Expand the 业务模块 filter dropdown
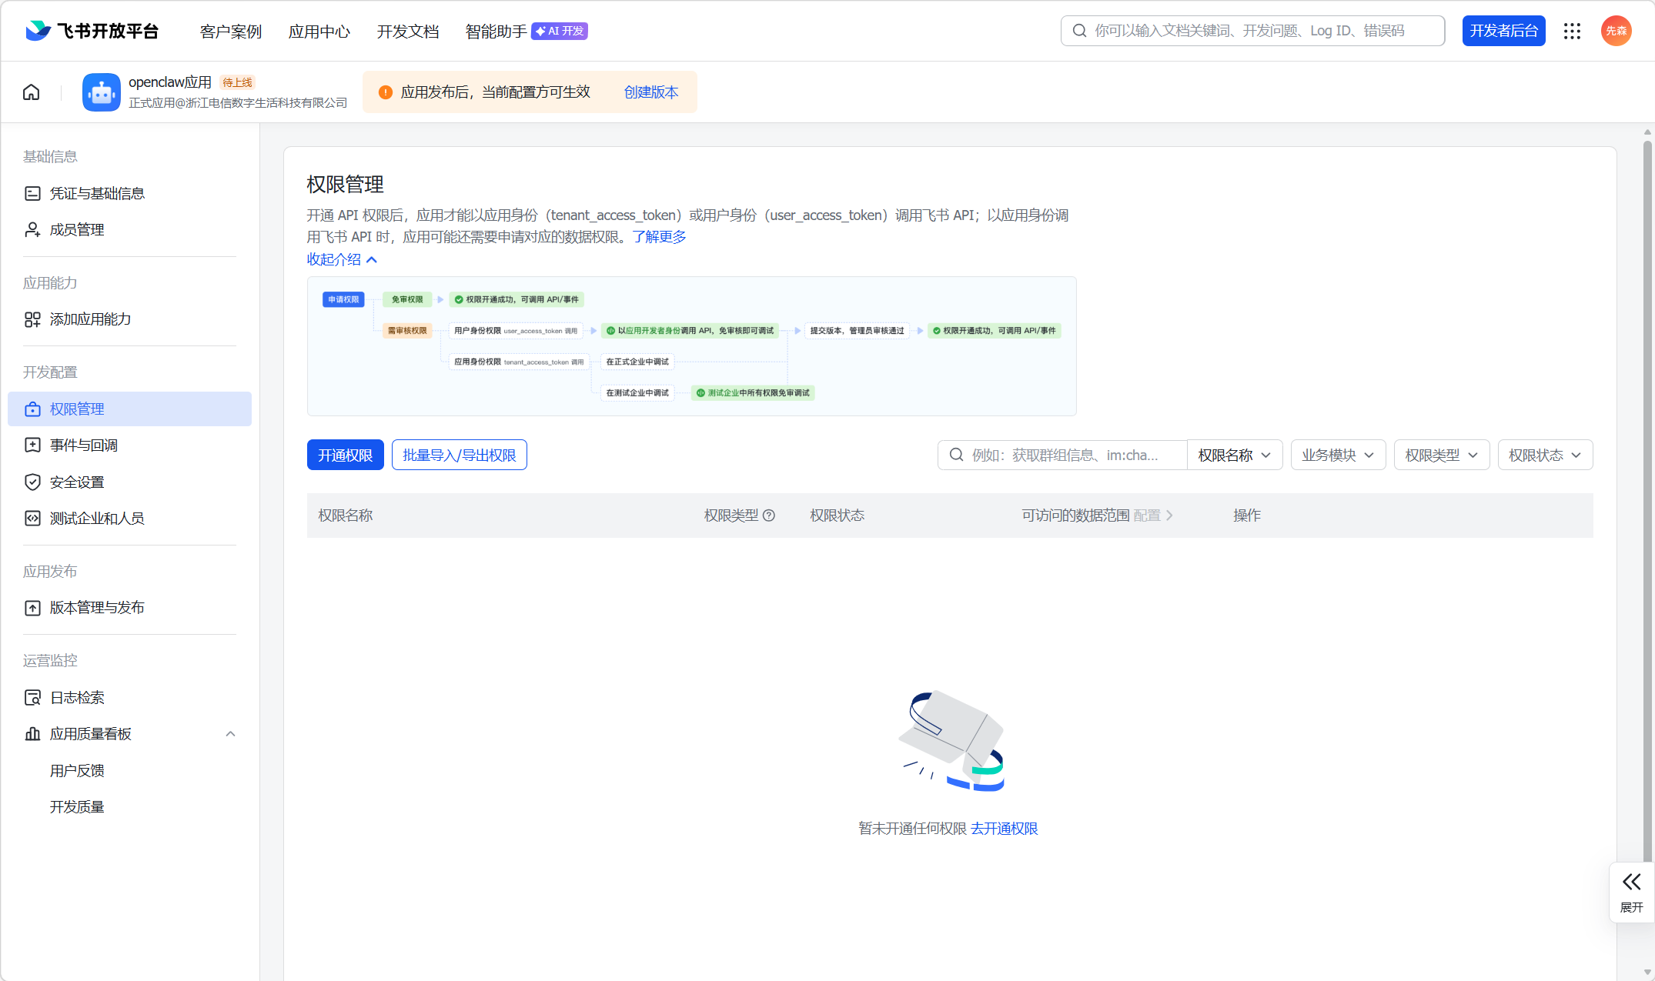This screenshot has width=1655, height=981. 1338,455
